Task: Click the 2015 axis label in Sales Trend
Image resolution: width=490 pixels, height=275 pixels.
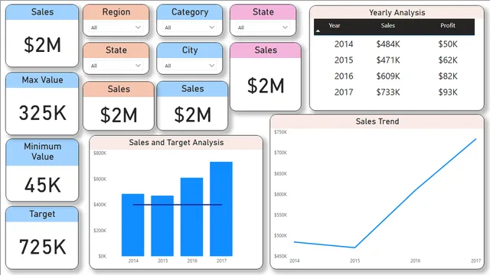Action: (354, 260)
